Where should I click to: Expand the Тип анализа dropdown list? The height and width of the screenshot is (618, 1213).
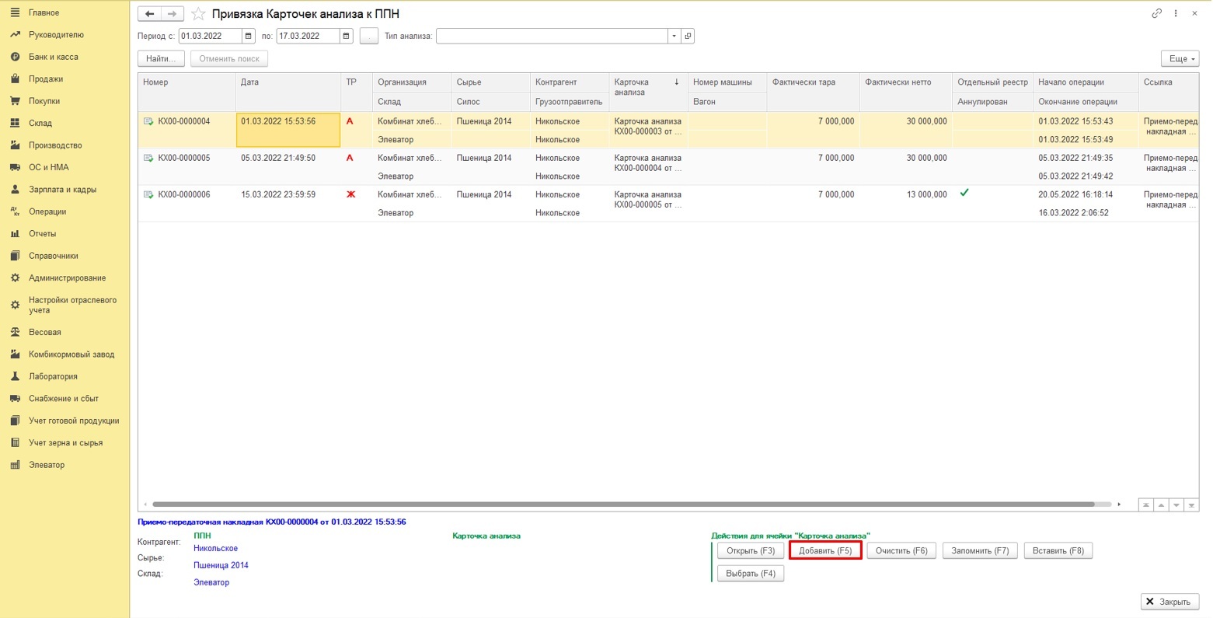(674, 36)
